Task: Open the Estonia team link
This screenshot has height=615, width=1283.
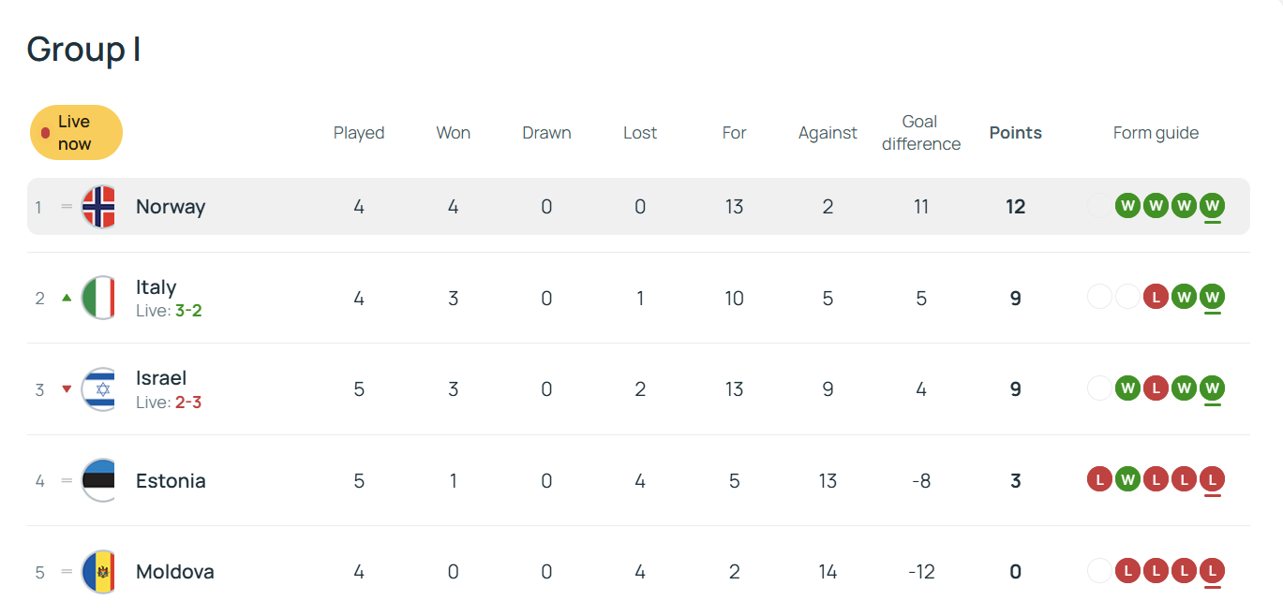Action: click(x=171, y=481)
